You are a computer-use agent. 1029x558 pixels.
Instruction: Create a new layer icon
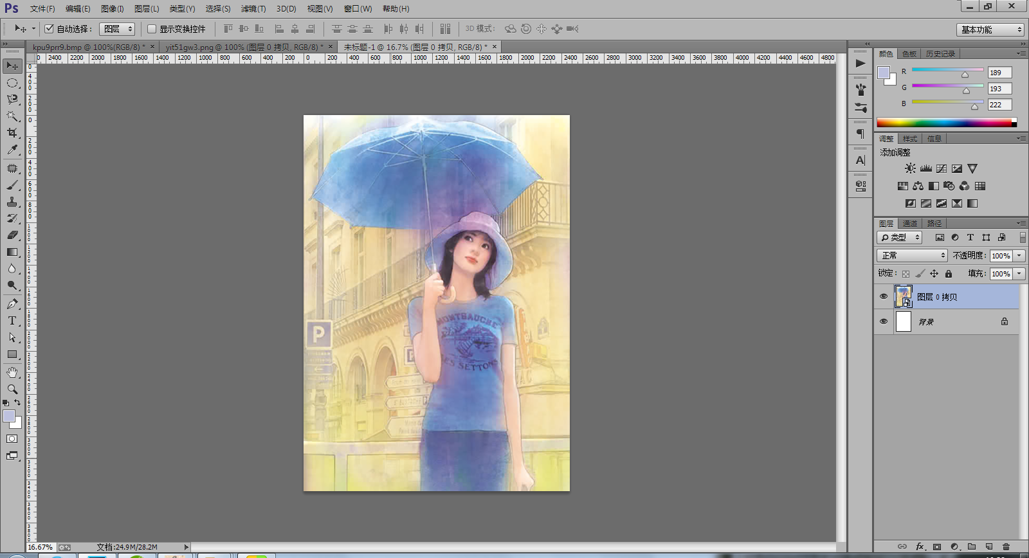989,546
